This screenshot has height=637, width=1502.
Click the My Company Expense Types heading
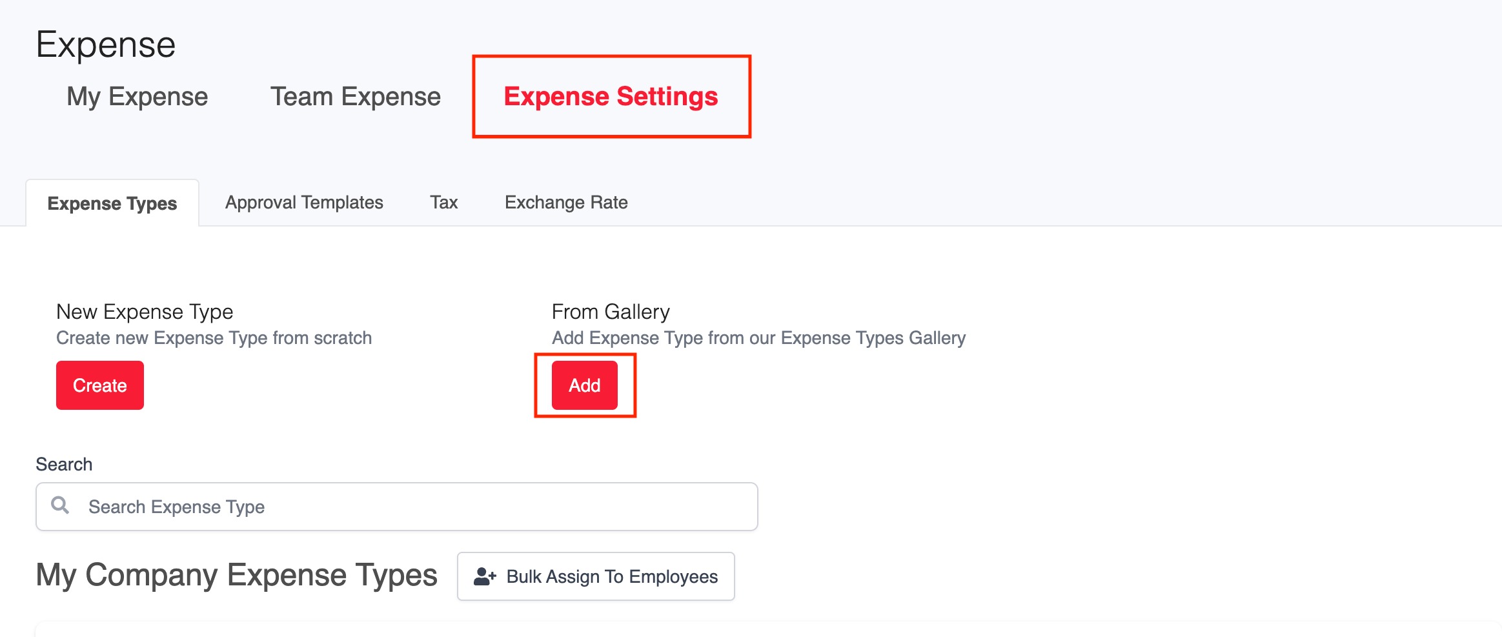(x=237, y=574)
